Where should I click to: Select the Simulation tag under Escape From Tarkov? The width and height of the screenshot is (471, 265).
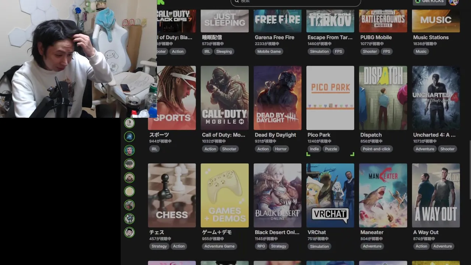[319, 52]
